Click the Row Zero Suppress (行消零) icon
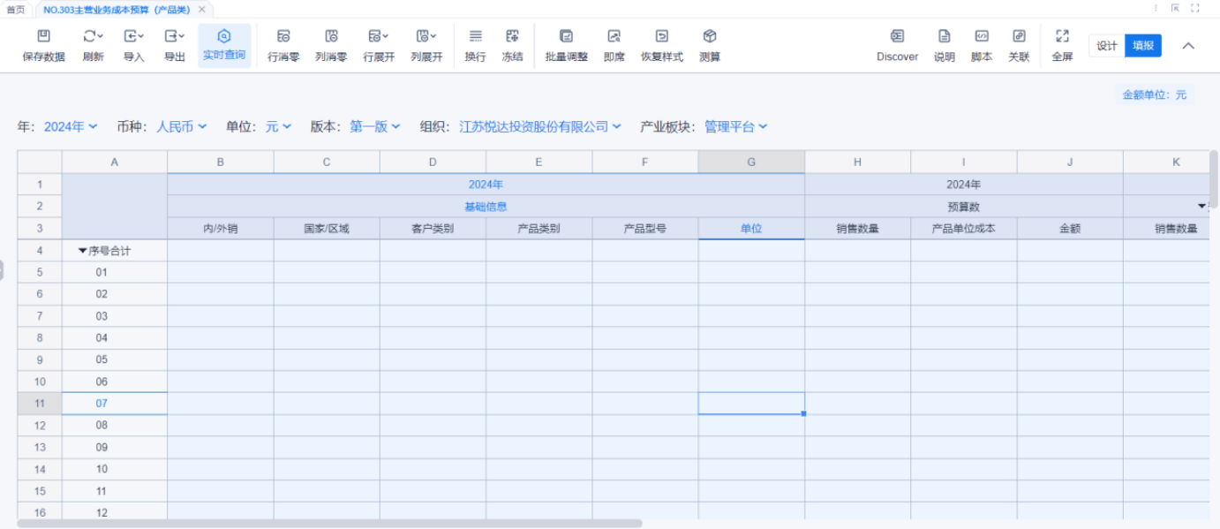 [283, 37]
